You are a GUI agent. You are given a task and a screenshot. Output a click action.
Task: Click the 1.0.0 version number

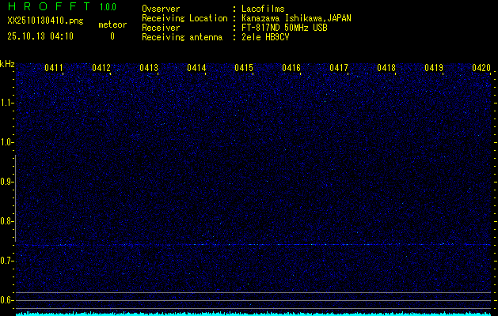(x=108, y=7)
